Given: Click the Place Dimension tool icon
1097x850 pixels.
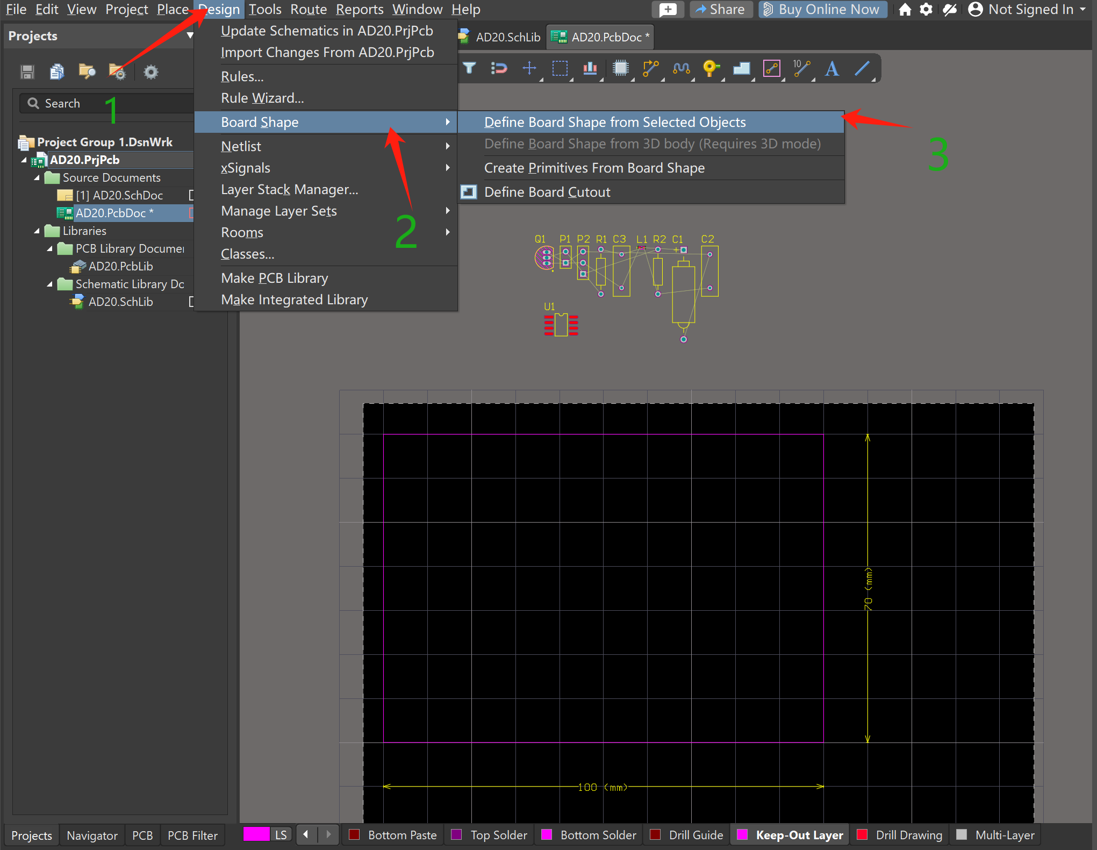Looking at the screenshot, I should (x=801, y=68).
